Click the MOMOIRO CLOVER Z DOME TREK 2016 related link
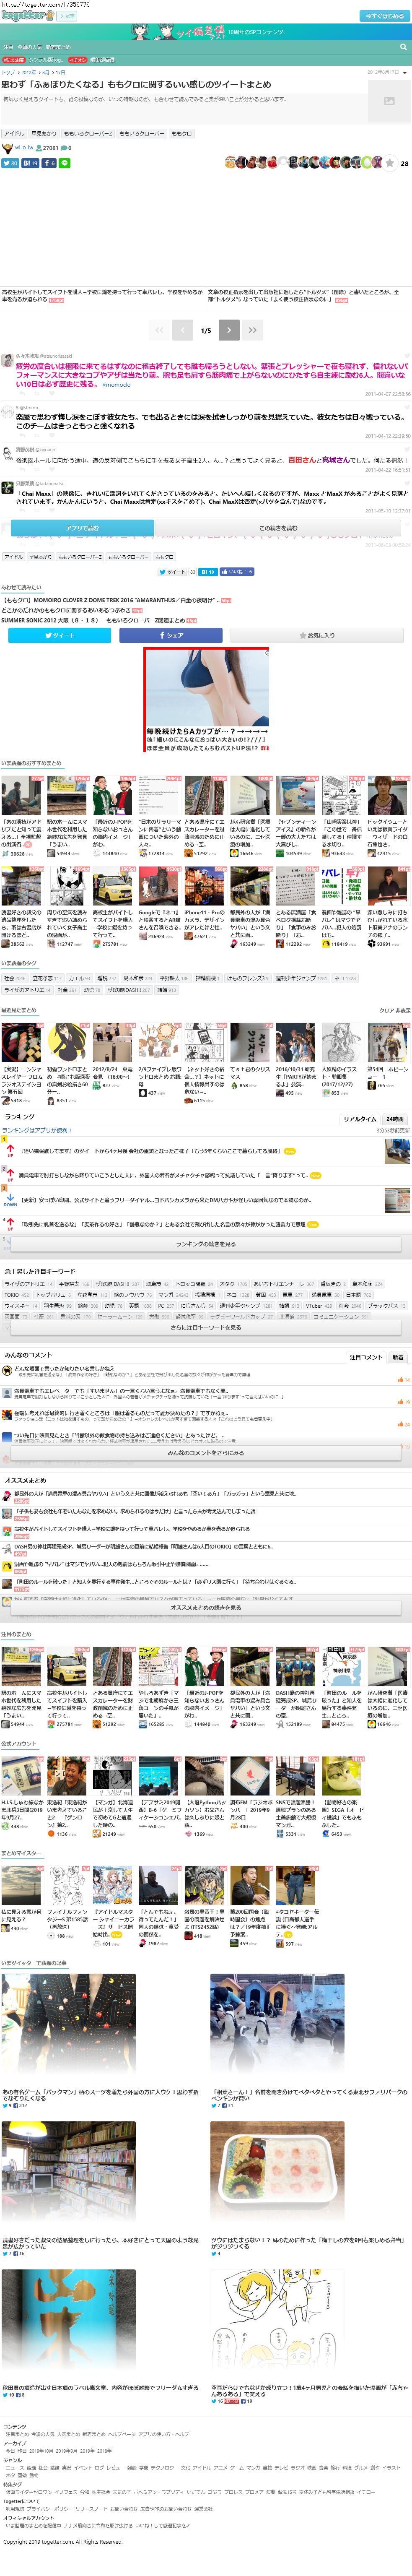Image resolution: width=412 pixels, height=2576 pixels. point(109,600)
